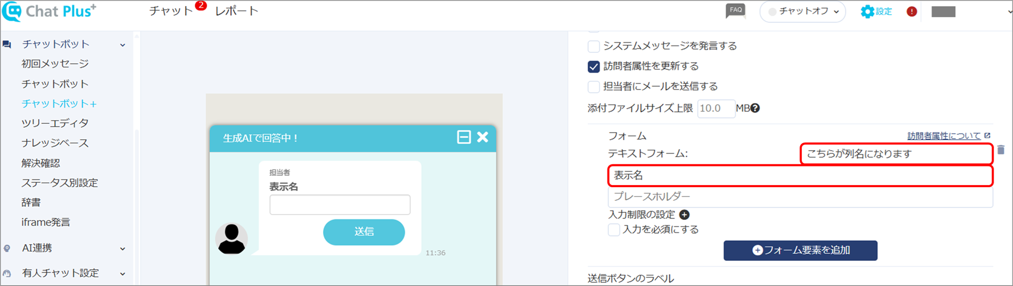Click help icon next to MB
The height and width of the screenshot is (286, 1013).
pos(755,108)
